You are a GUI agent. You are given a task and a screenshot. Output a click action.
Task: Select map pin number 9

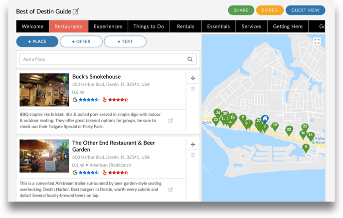243,118
